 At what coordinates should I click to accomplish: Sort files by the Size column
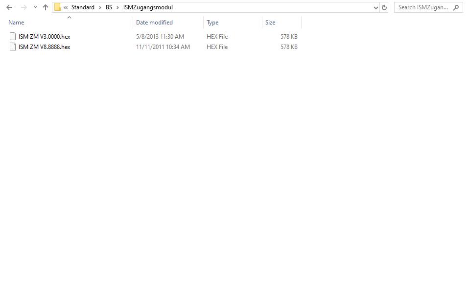point(270,23)
